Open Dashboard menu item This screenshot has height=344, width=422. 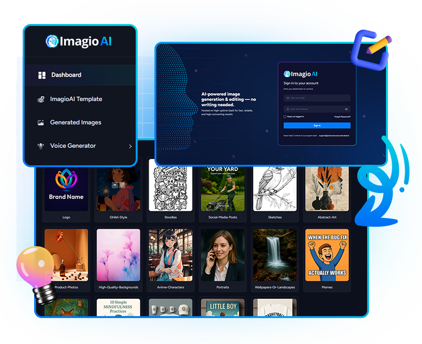point(80,75)
